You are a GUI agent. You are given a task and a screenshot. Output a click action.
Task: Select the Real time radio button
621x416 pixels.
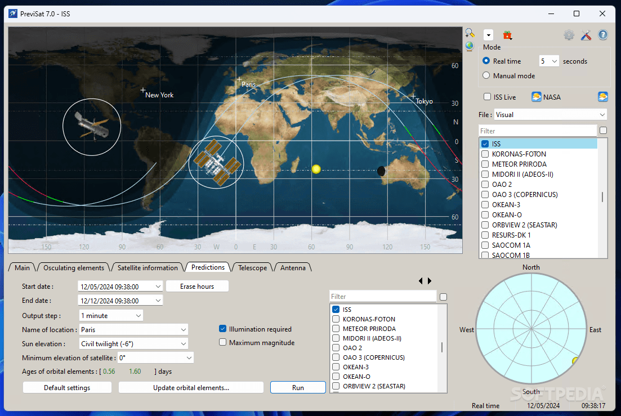coord(486,61)
